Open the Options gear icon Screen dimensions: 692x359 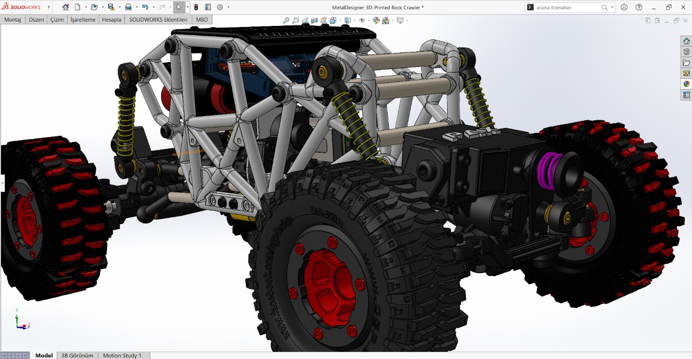[x=220, y=7]
